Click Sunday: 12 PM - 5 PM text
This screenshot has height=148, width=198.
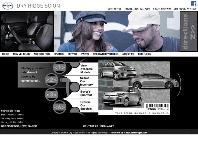pyautogui.click(x=12, y=122)
